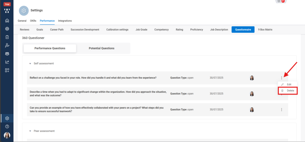The height and width of the screenshot is (142, 305).
Task: Click the 'adapt to significant change' question text
Action: pyautogui.click(x=98, y=94)
